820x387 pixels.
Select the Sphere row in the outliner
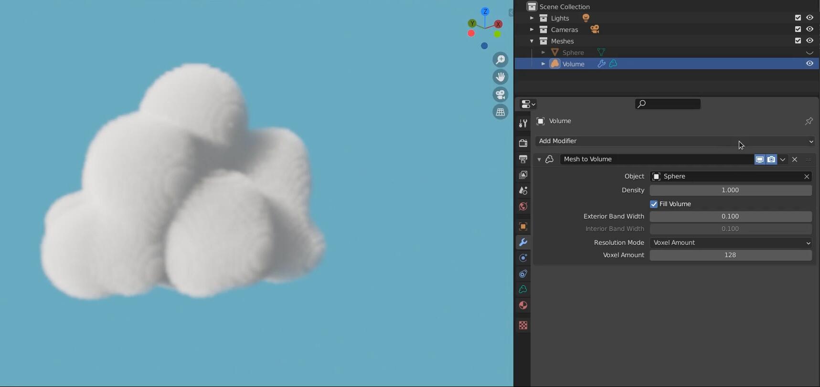pyautogui.click(x=667, y=52)
